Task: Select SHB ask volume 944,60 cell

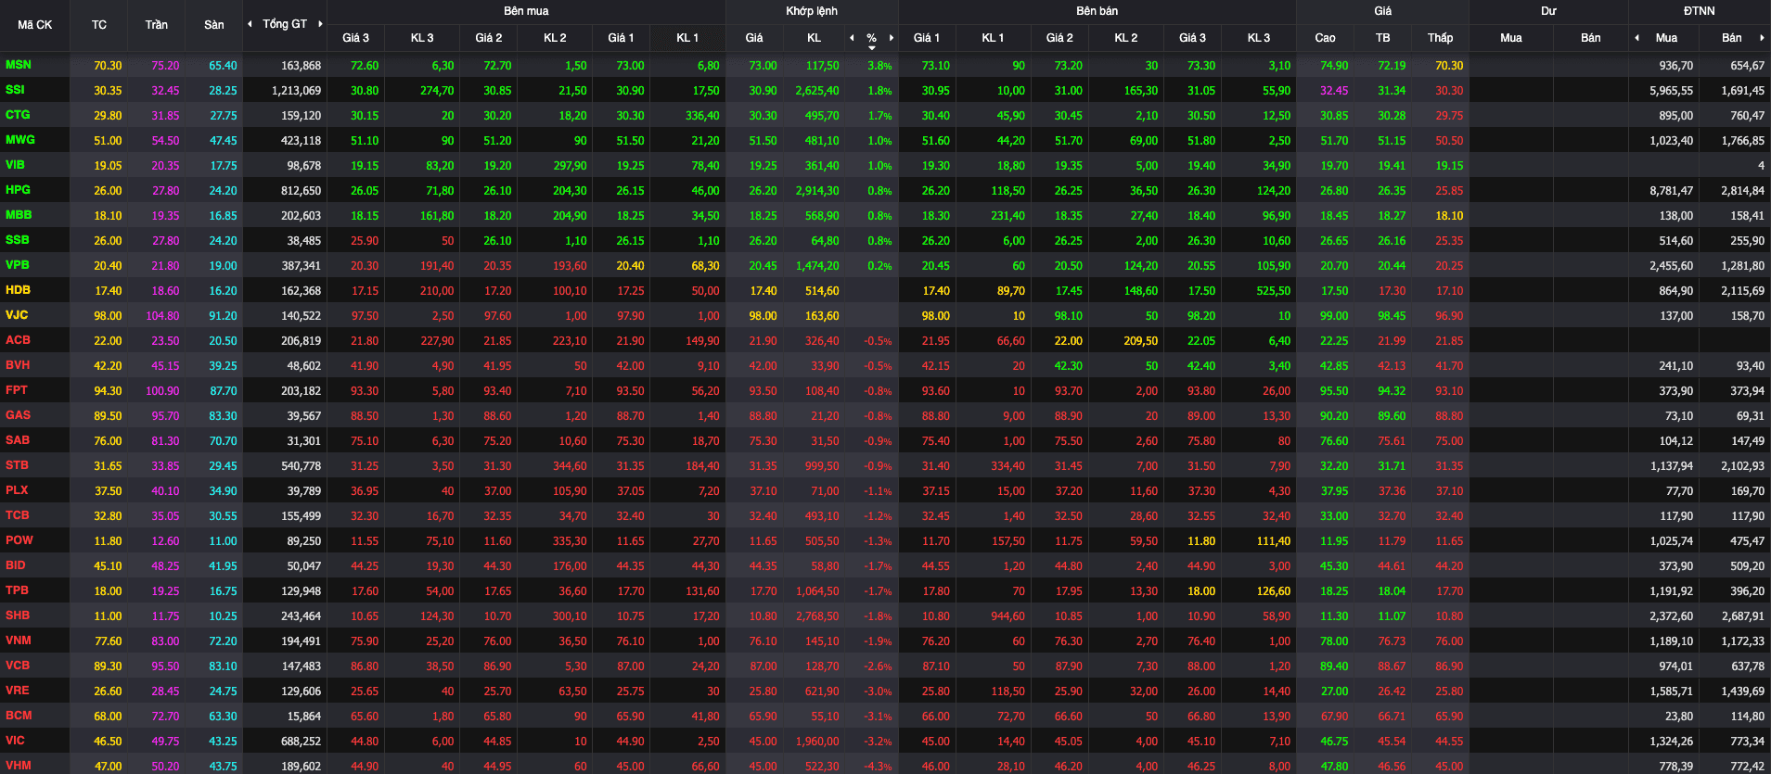Action: [x=1007, y=616]
